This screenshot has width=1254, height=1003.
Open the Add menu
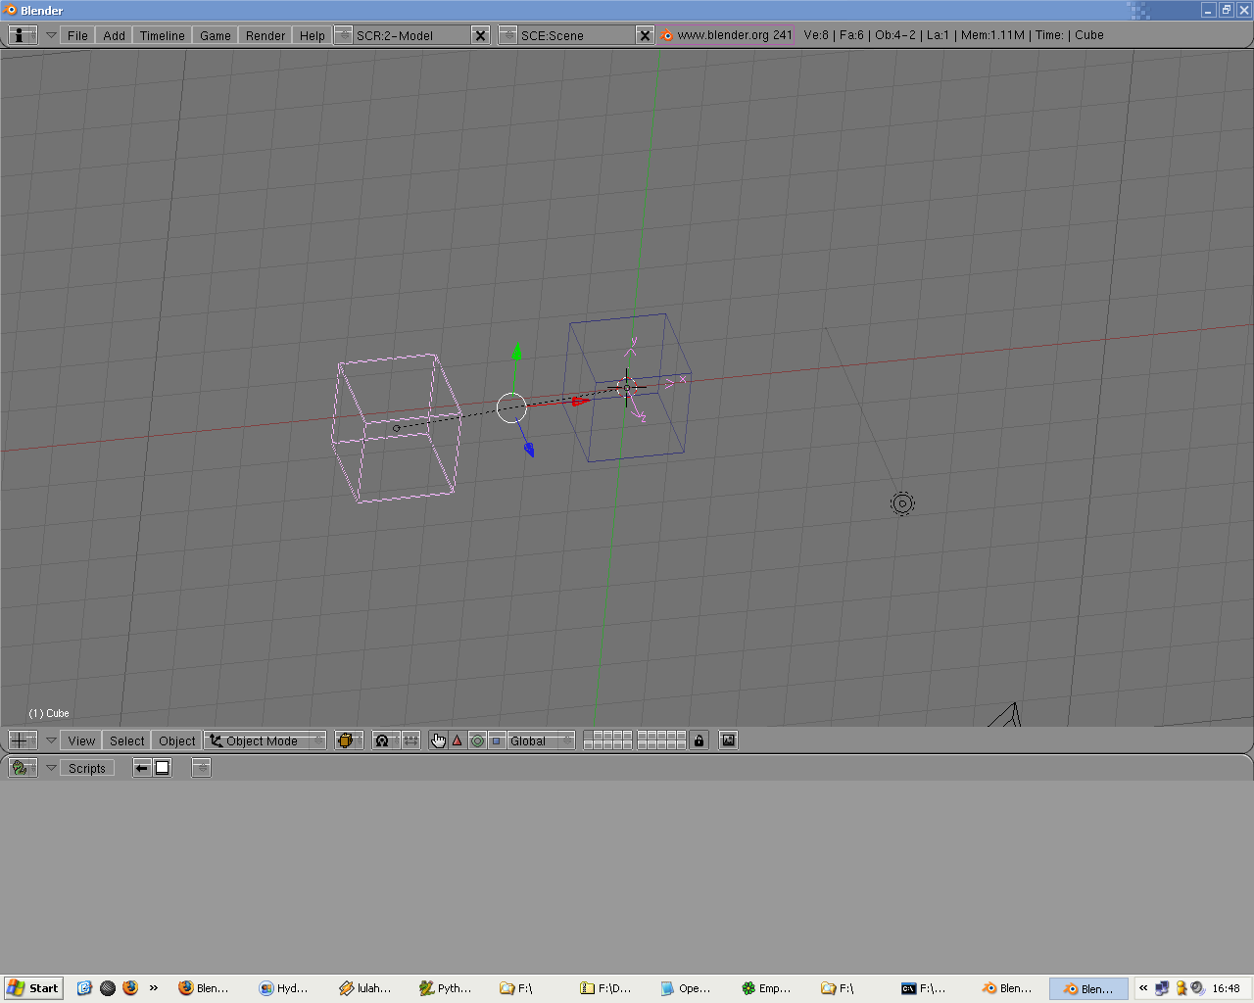point(114,35)
